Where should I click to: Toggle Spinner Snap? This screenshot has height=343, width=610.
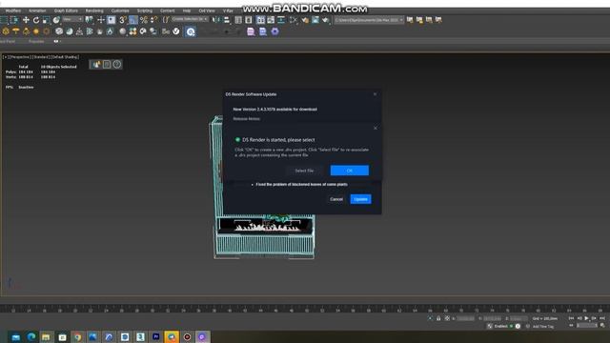[154, 20]
